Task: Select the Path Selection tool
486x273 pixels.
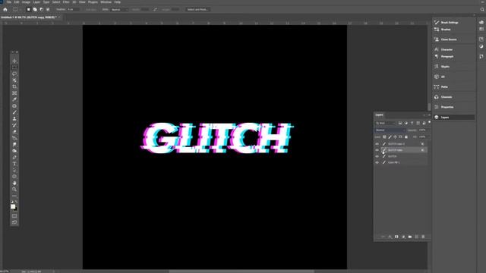Action: pos(14,170)
